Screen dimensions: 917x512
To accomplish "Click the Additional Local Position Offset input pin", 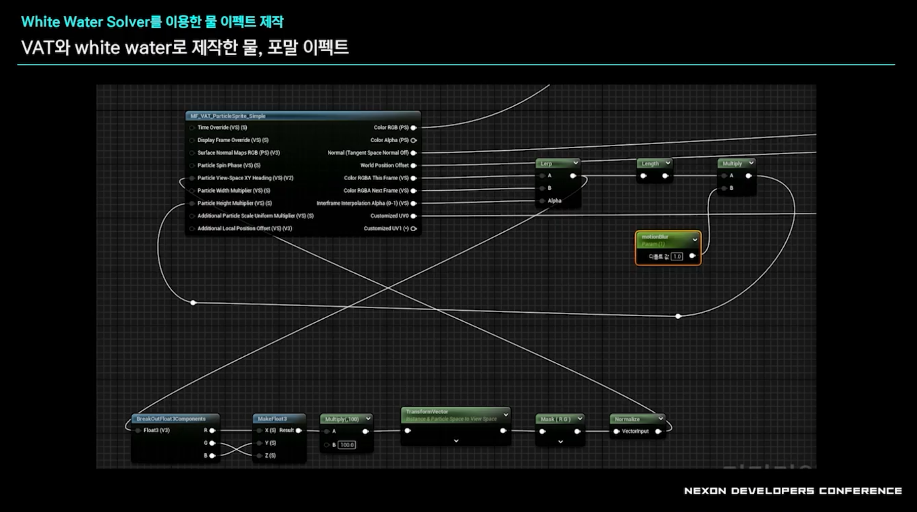I will point(192,229).
